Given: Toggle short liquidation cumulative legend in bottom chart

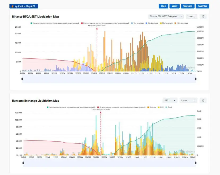Looking at the screenshot, I should pyautogui.click(x=71, y=107).
